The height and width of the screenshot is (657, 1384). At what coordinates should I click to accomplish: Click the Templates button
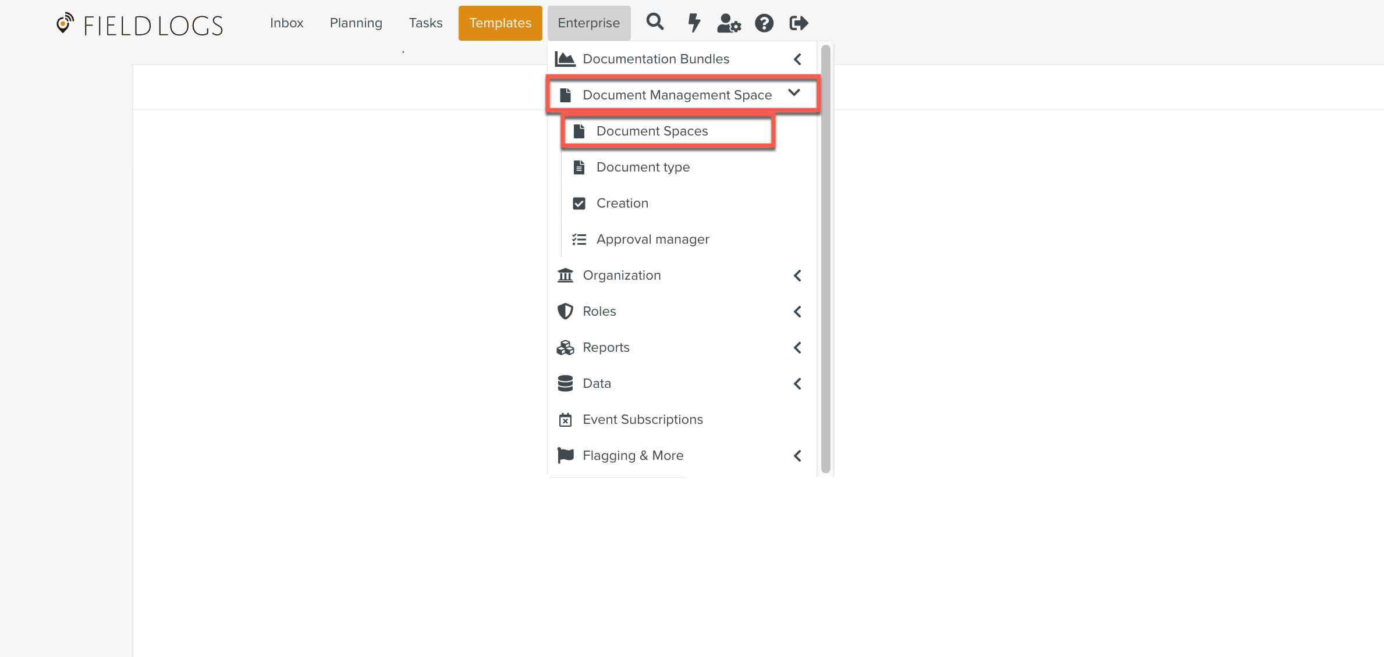499,23
